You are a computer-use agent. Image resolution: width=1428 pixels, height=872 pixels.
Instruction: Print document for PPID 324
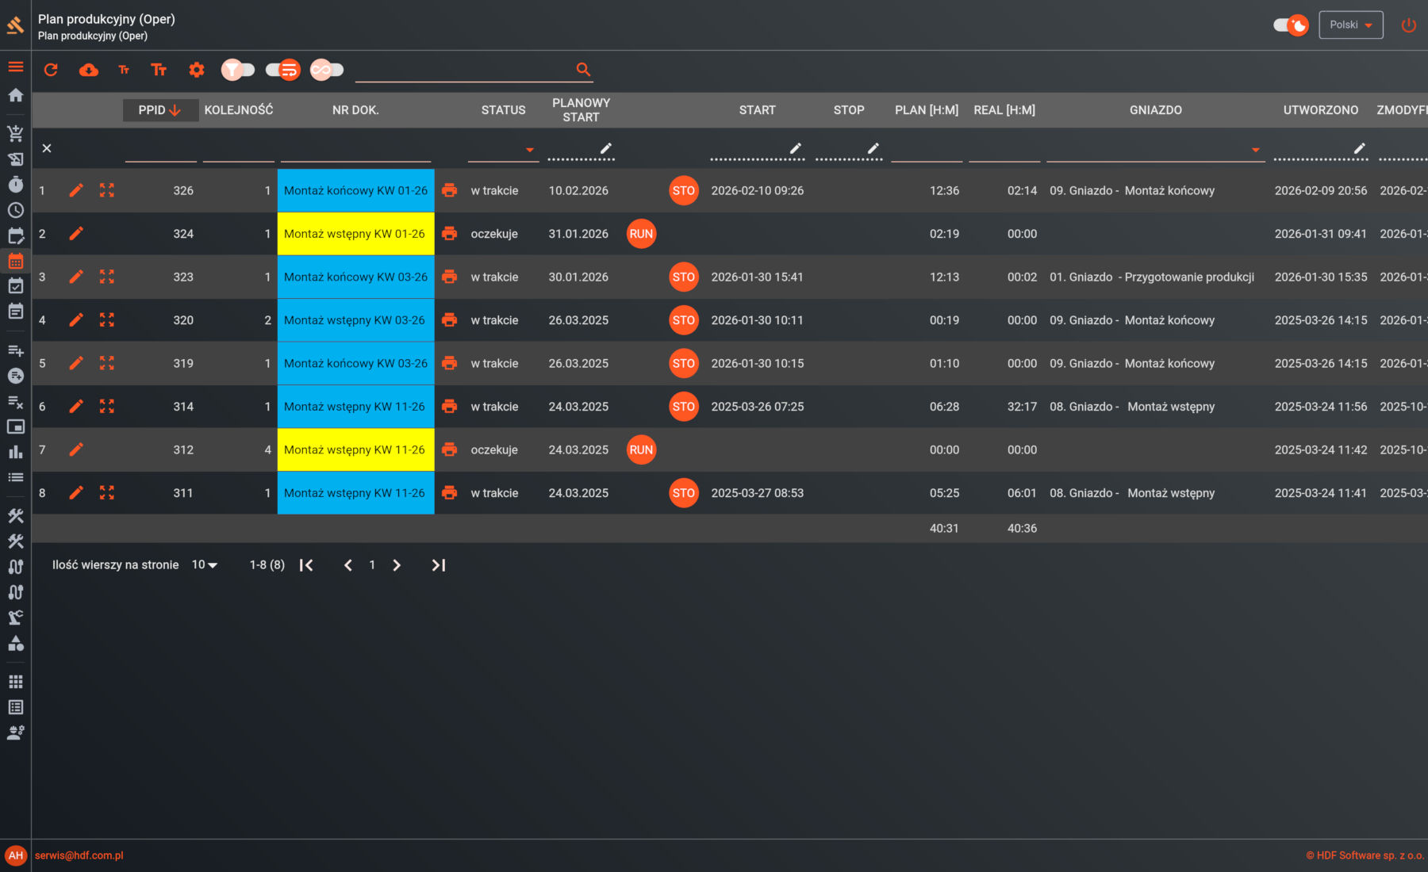(x=450, y=234)
